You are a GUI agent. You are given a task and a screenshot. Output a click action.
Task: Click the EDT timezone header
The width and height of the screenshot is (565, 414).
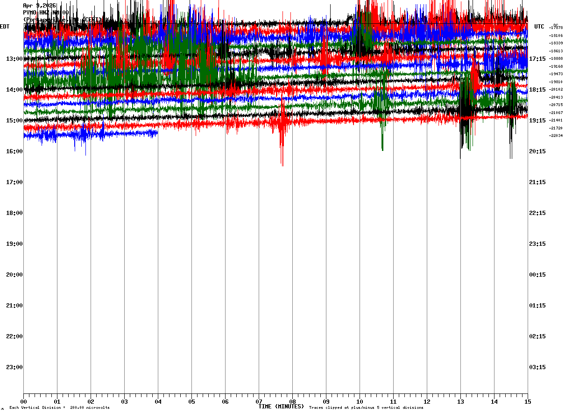point(5,27)
